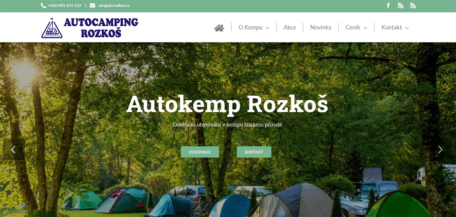The height and width of the screenshot is (217, 456).
Task: Open the Novinky menu item
Action: pos(321,27)
